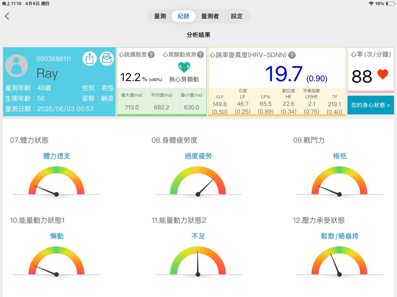The image size is (397, 297).
Task: Go to the 設定 tab
Action: pos(237,16)
